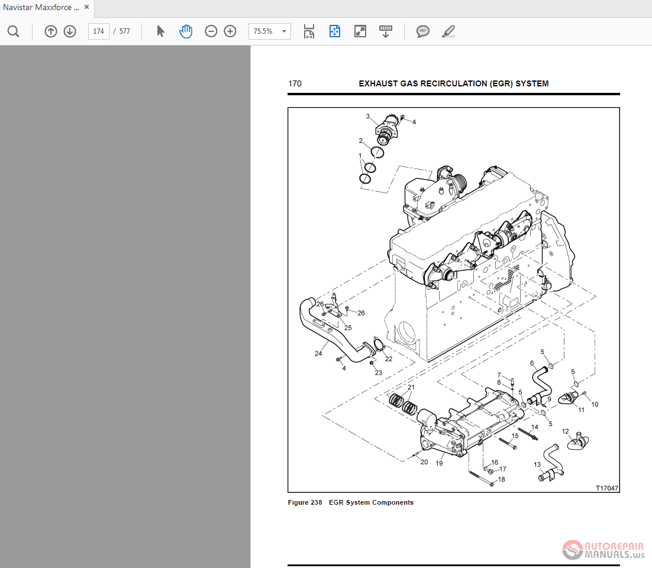Click the Exhaust Gas Recirculation page heading
Viewport: 652px width, 568px height.
point(453,83)
